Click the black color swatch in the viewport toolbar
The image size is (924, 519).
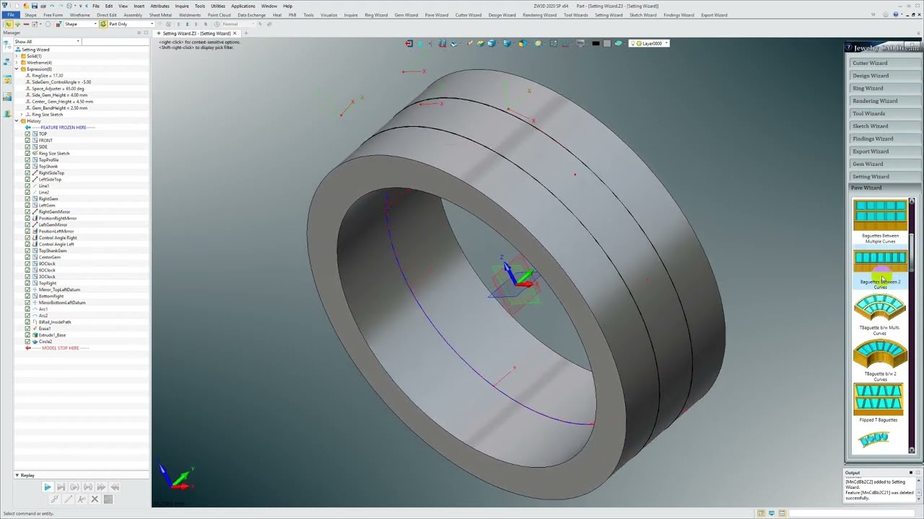[x=596, y=43]
